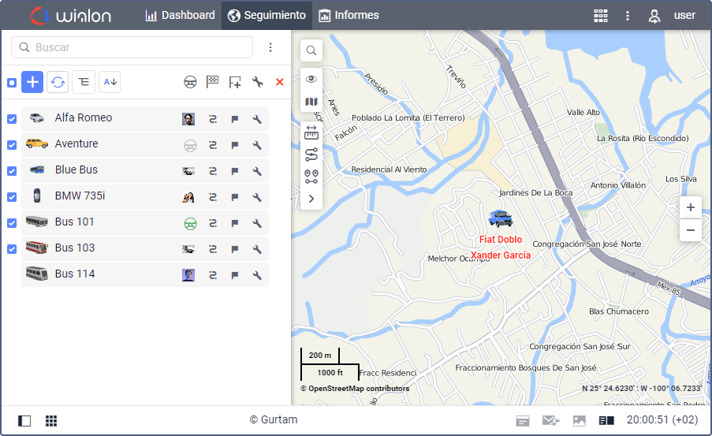The width and height of the screenshot is (712, 436).
Task: Select the map routing tool icon
Action: pos(311,155)
